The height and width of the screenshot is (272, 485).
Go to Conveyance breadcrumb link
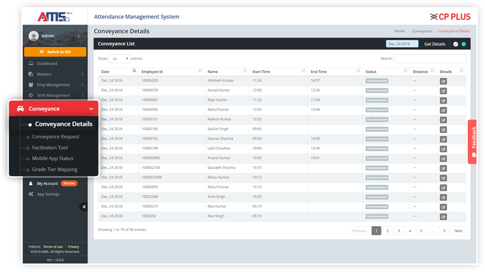pyautogui.click(x=422, y=31)
